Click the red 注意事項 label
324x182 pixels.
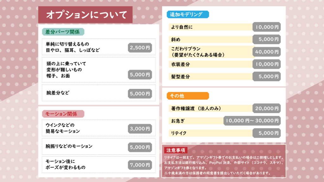176,150
